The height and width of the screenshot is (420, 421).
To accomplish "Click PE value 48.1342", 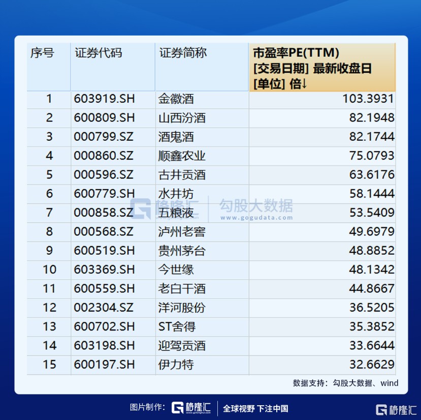I will (372, 269).
